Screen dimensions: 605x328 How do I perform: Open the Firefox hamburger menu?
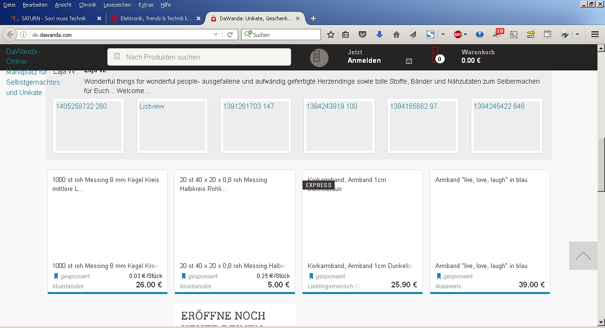pyautogui.click(x=595, y=35)
